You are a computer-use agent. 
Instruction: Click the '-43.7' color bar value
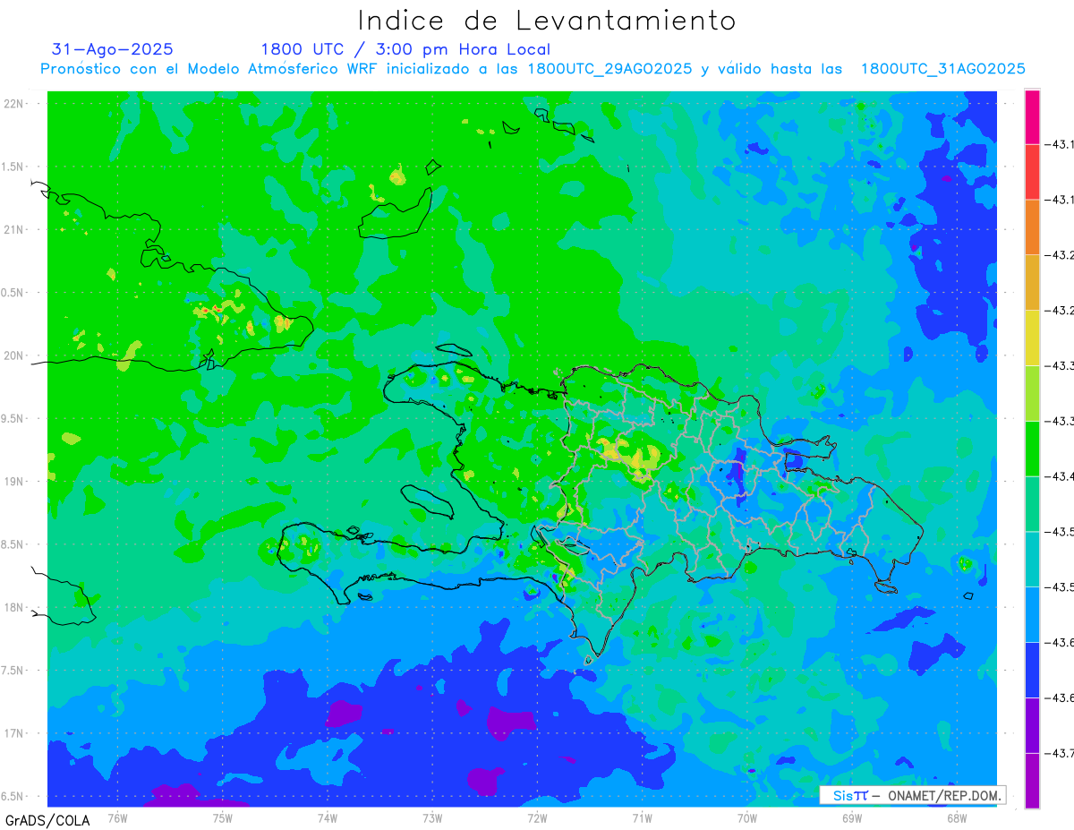(x=1061, y=753)
